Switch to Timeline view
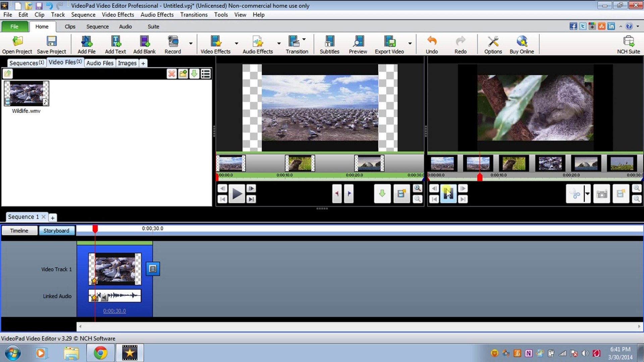Image resolution: width=644 pixels, height=362 pixels. coord(19,230)
